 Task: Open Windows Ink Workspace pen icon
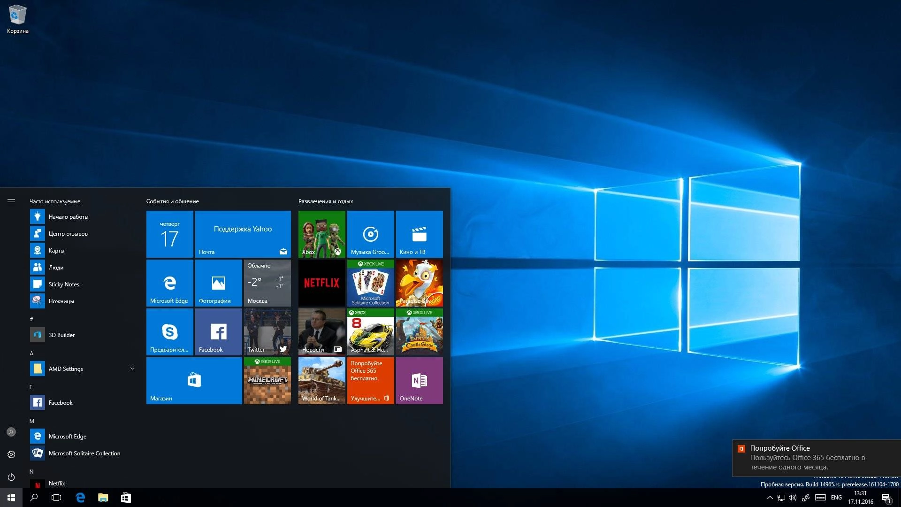pos(806,498)
